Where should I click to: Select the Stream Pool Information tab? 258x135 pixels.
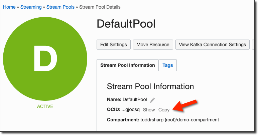[128, 65]
